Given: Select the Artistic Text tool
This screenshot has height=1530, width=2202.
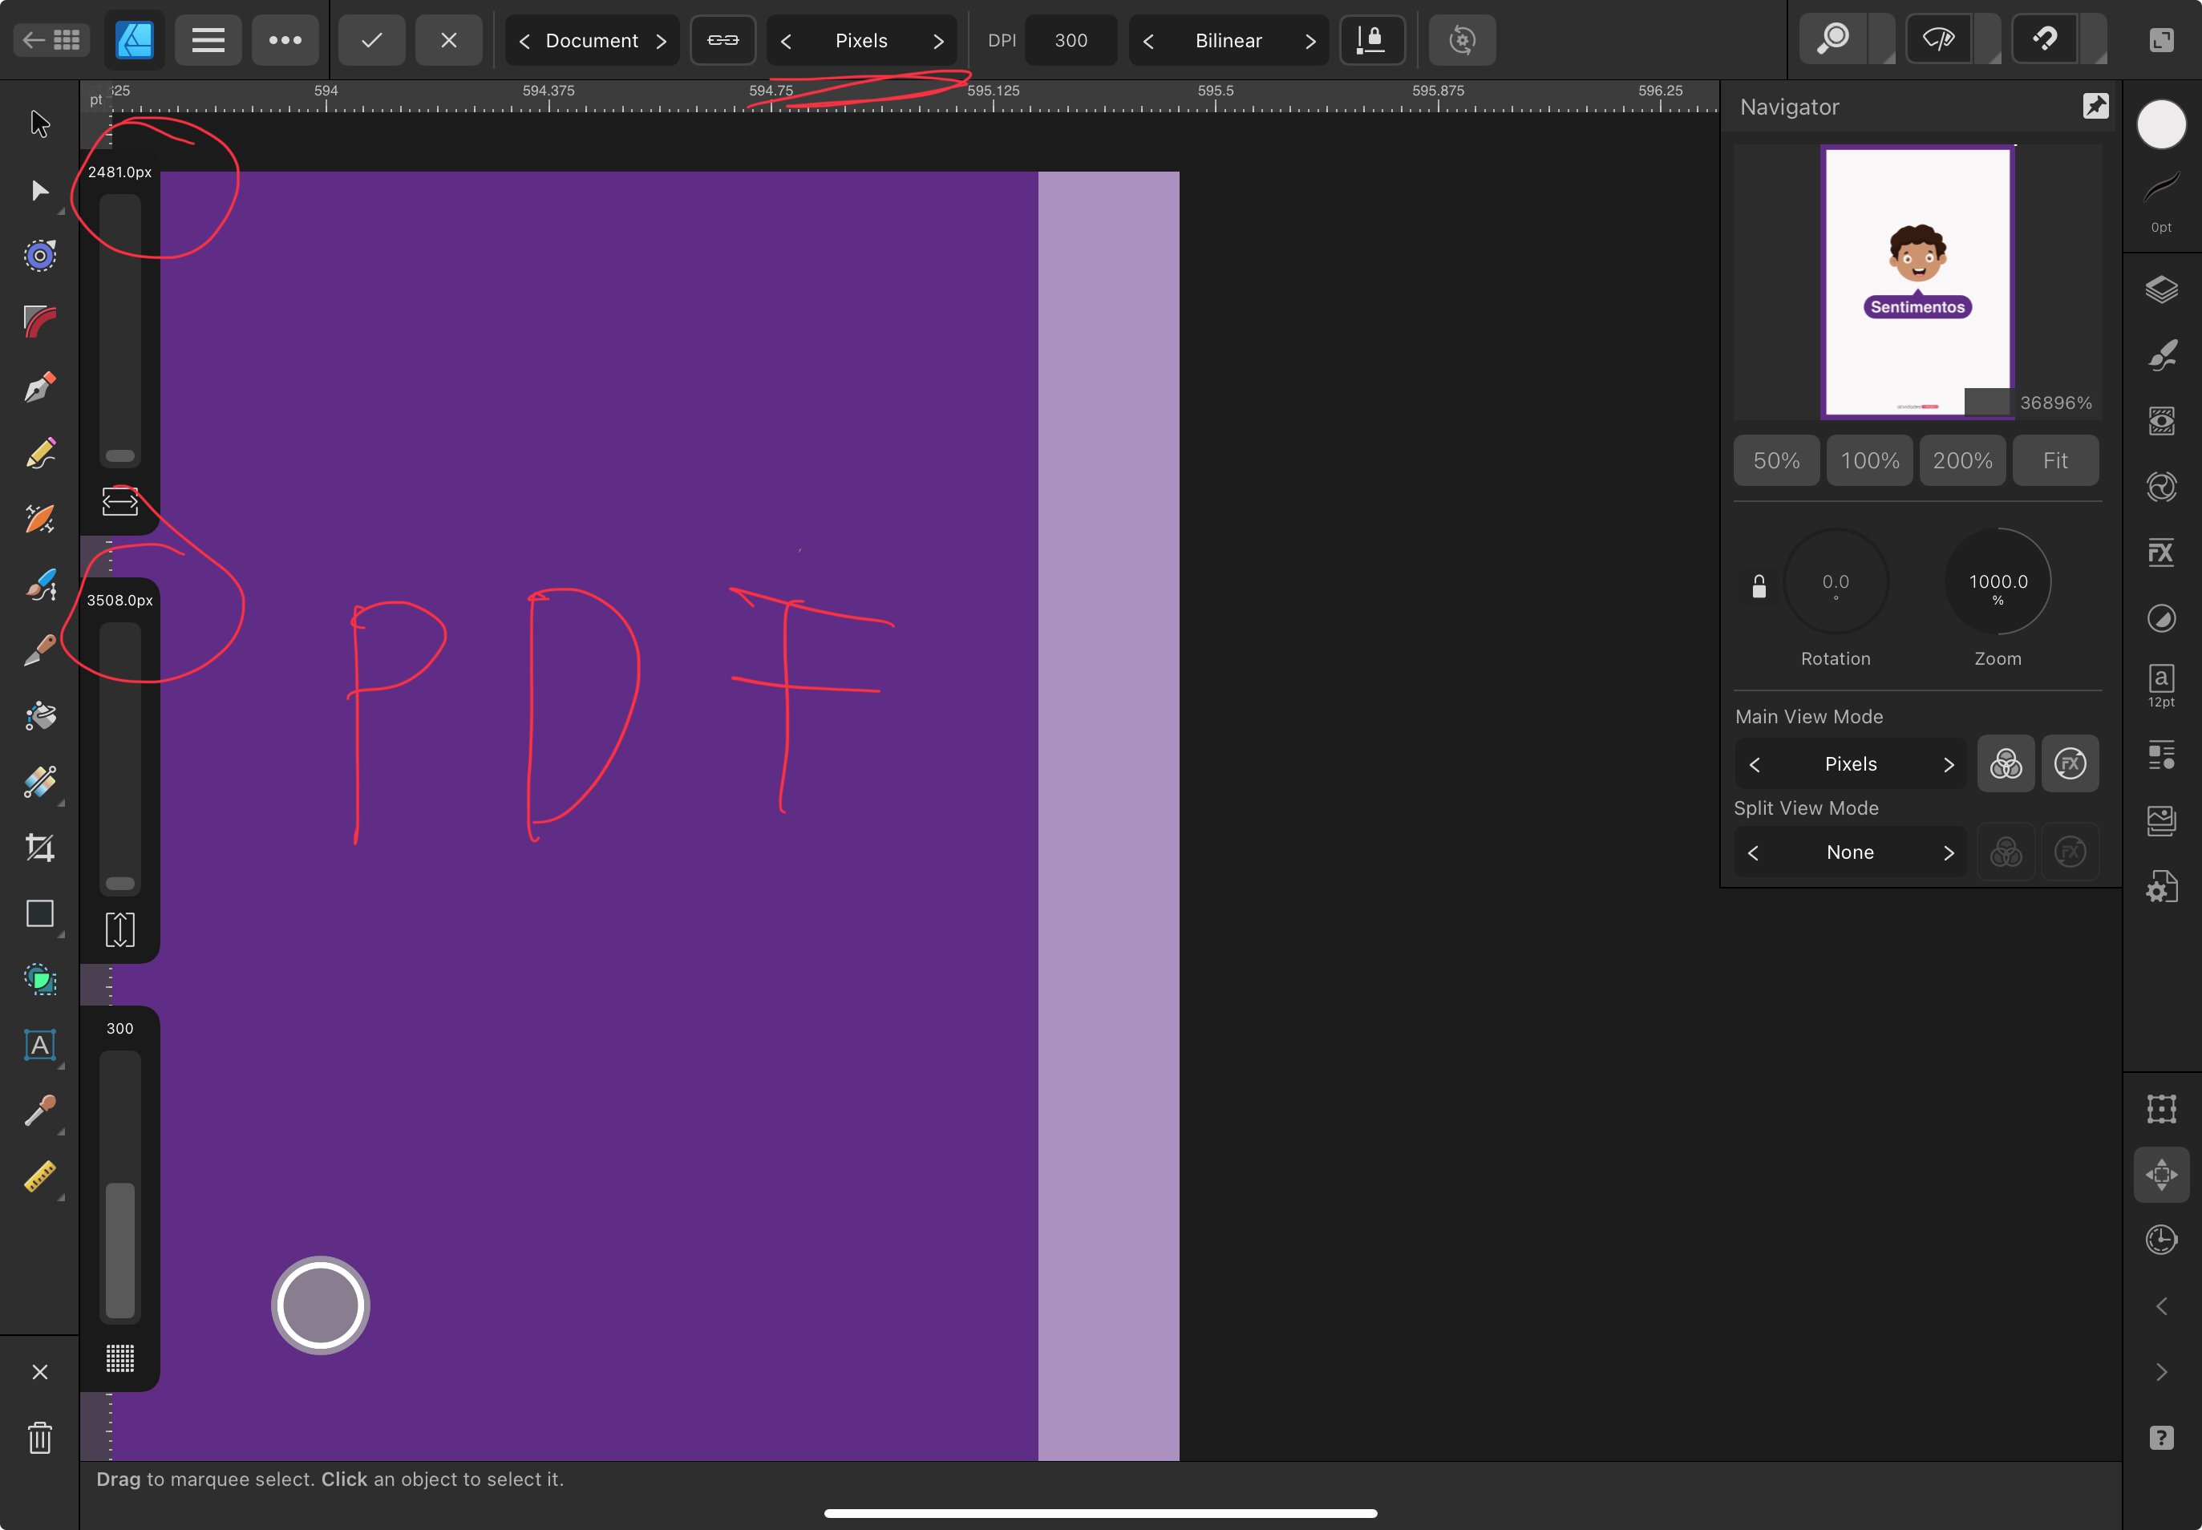Looking at the screenshot, I should pos(39,1045).
